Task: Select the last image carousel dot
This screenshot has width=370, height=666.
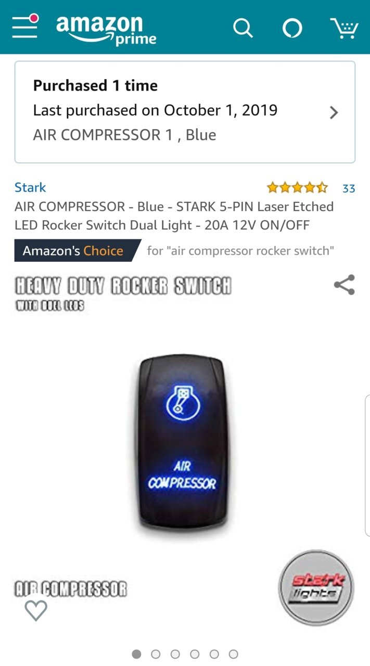Action: tap(234, 654)
